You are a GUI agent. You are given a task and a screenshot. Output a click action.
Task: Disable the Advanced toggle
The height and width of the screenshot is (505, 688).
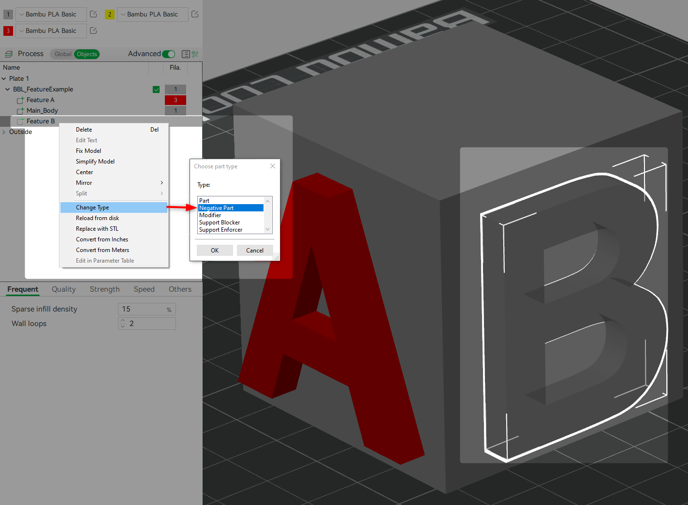coord(168,54)
